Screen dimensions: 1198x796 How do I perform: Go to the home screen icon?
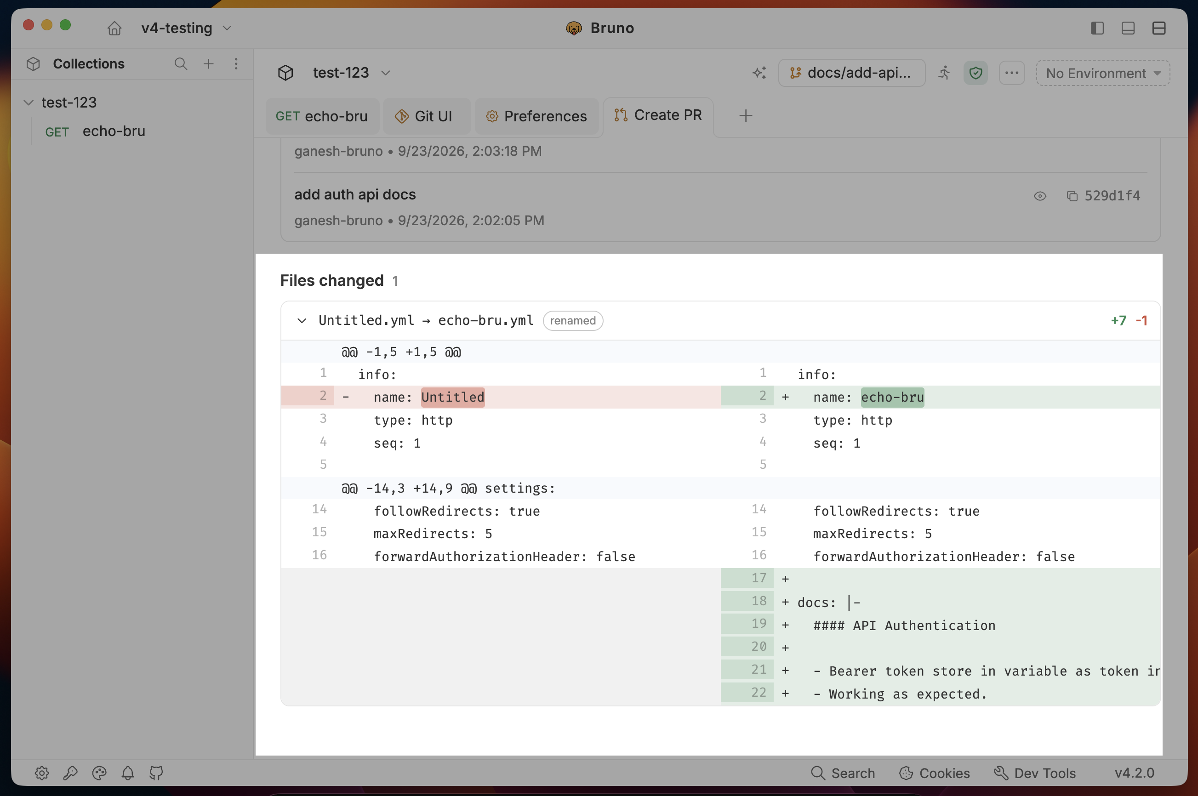tap(114, 28)
